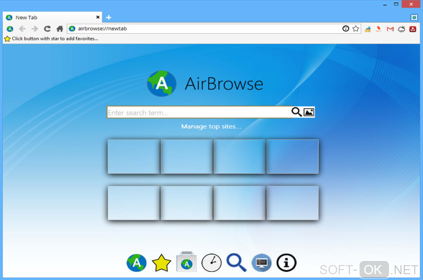This screenshot has height=280, width=423.
Task: Open the AirBrowse menu icon left of Back
Action: [10, 29]
